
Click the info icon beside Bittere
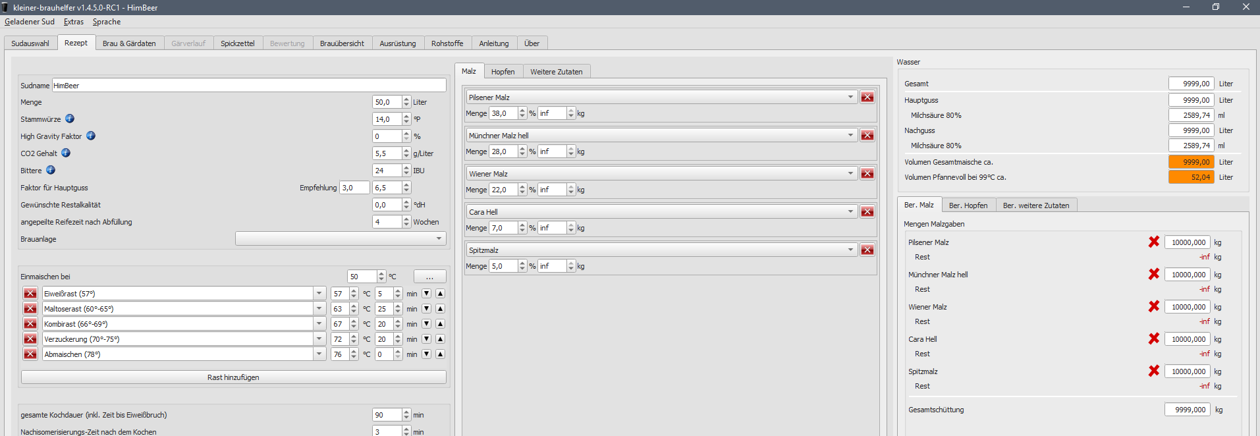click(51, 171)
